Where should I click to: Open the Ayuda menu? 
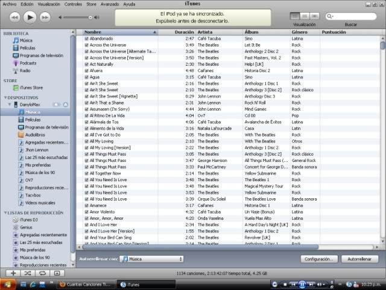pos(129,4)
